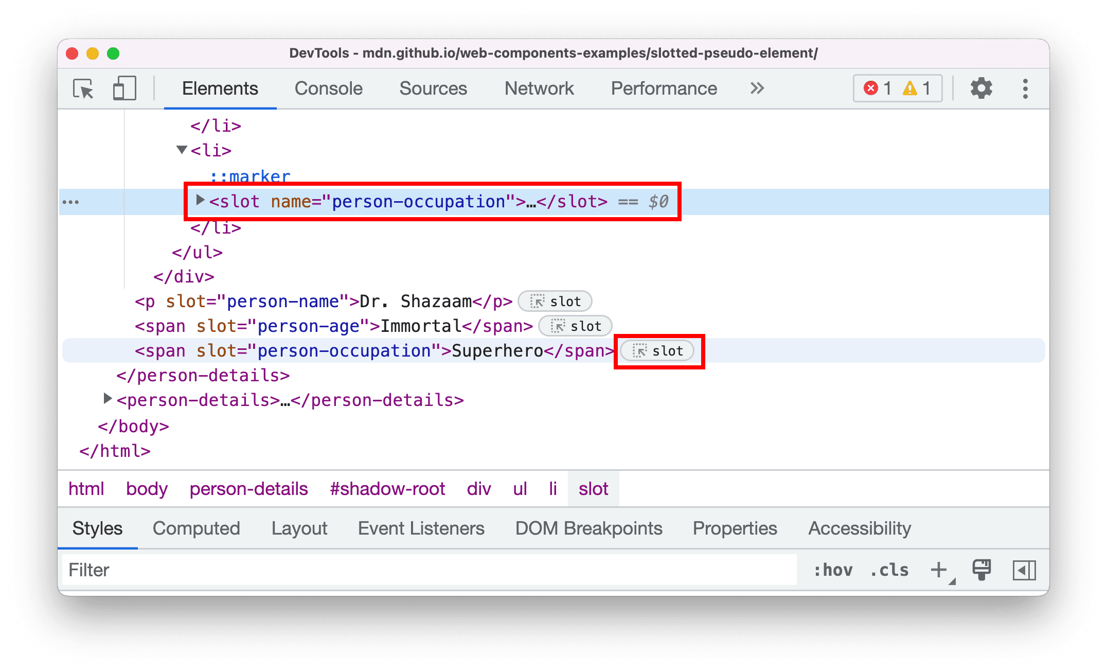Toggle the more tools chevron panel icon
Screen dimensions: 1107x672
pyautogui.click(x=757, y=88)
